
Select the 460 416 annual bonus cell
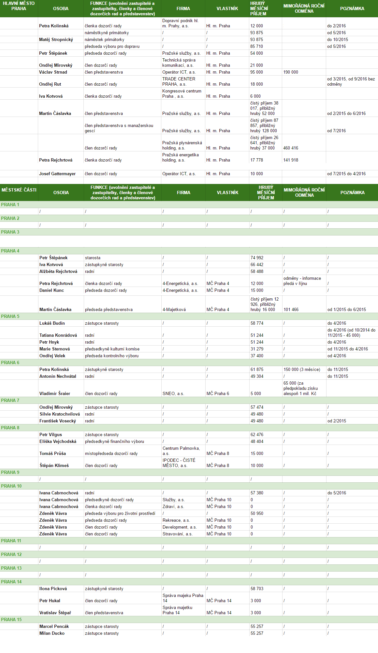(291, 148)
